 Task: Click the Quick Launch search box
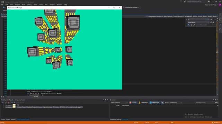coord(197,1)
